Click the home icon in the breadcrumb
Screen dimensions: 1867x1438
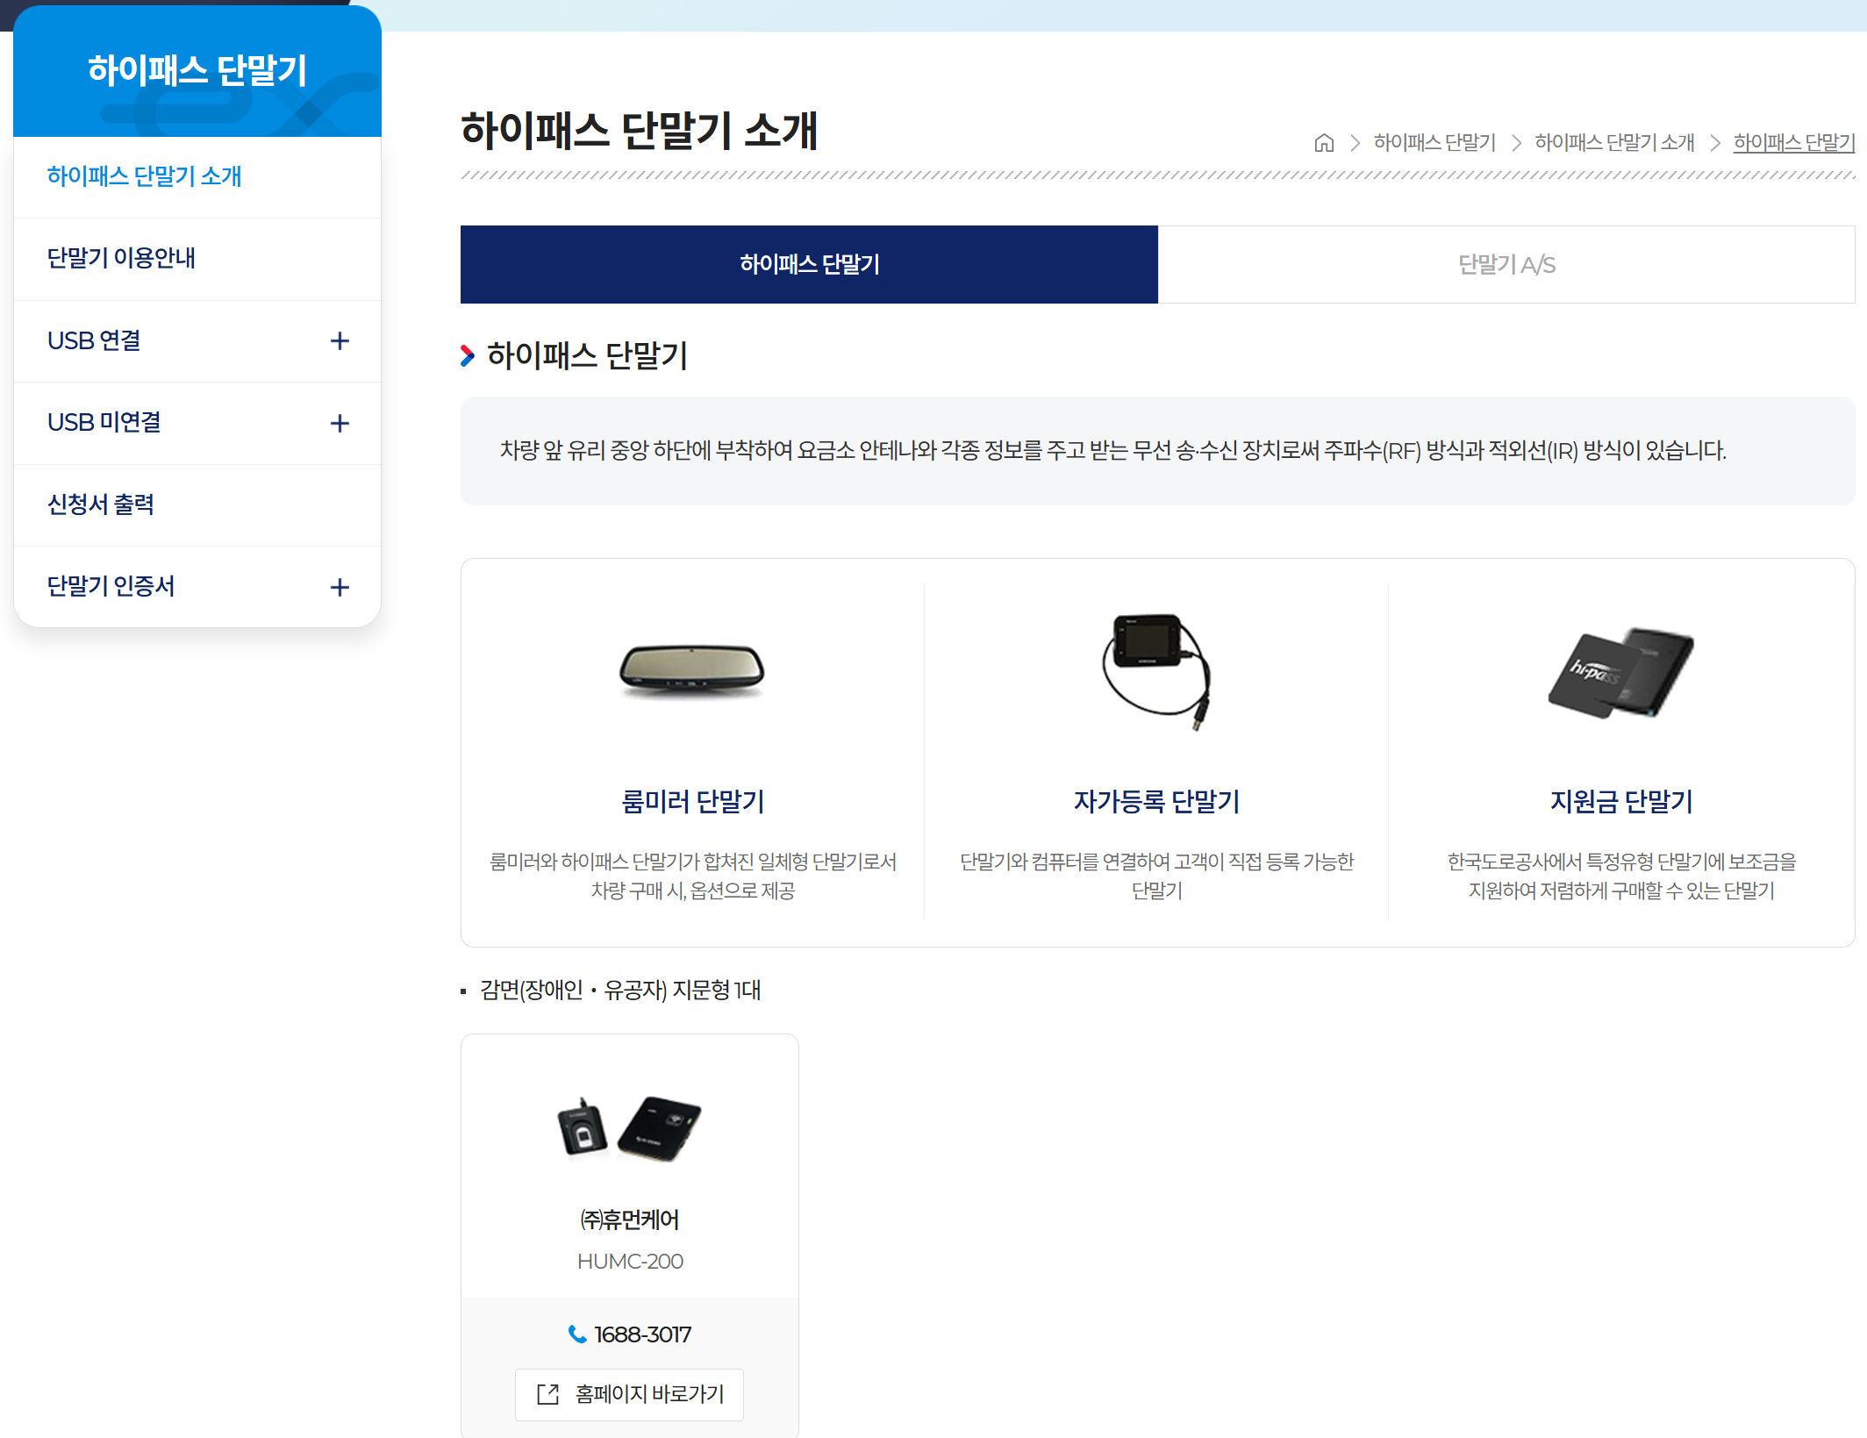(1325, 143)
